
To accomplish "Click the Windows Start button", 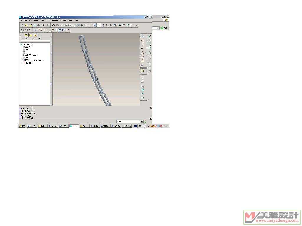I will coord(22,126).
